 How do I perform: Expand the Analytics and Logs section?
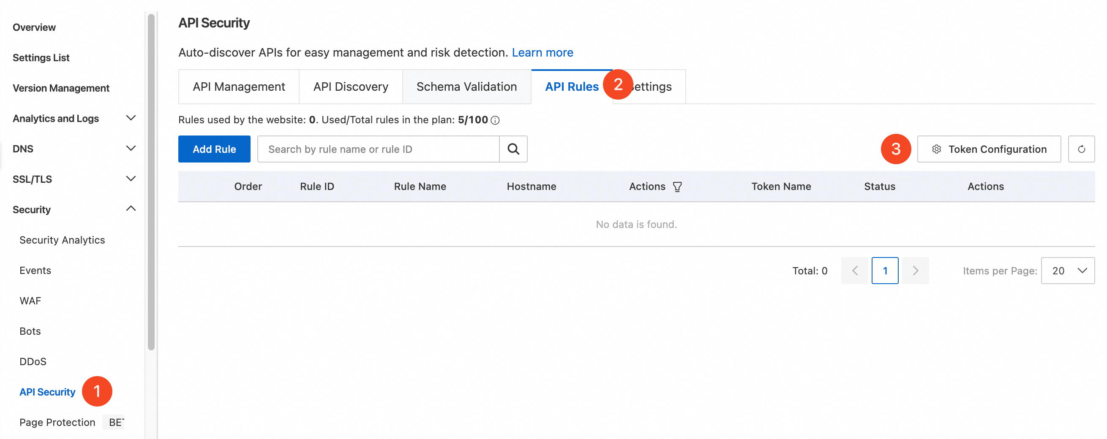[x=131, y=118]
